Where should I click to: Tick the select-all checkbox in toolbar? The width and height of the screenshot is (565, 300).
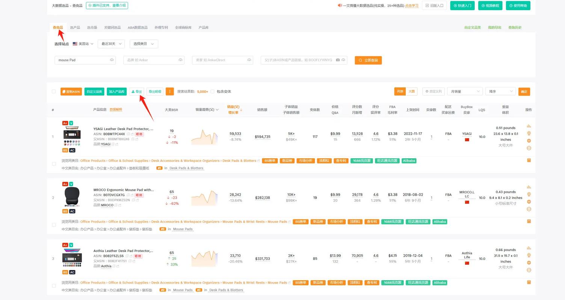click(x=54, y=91)
